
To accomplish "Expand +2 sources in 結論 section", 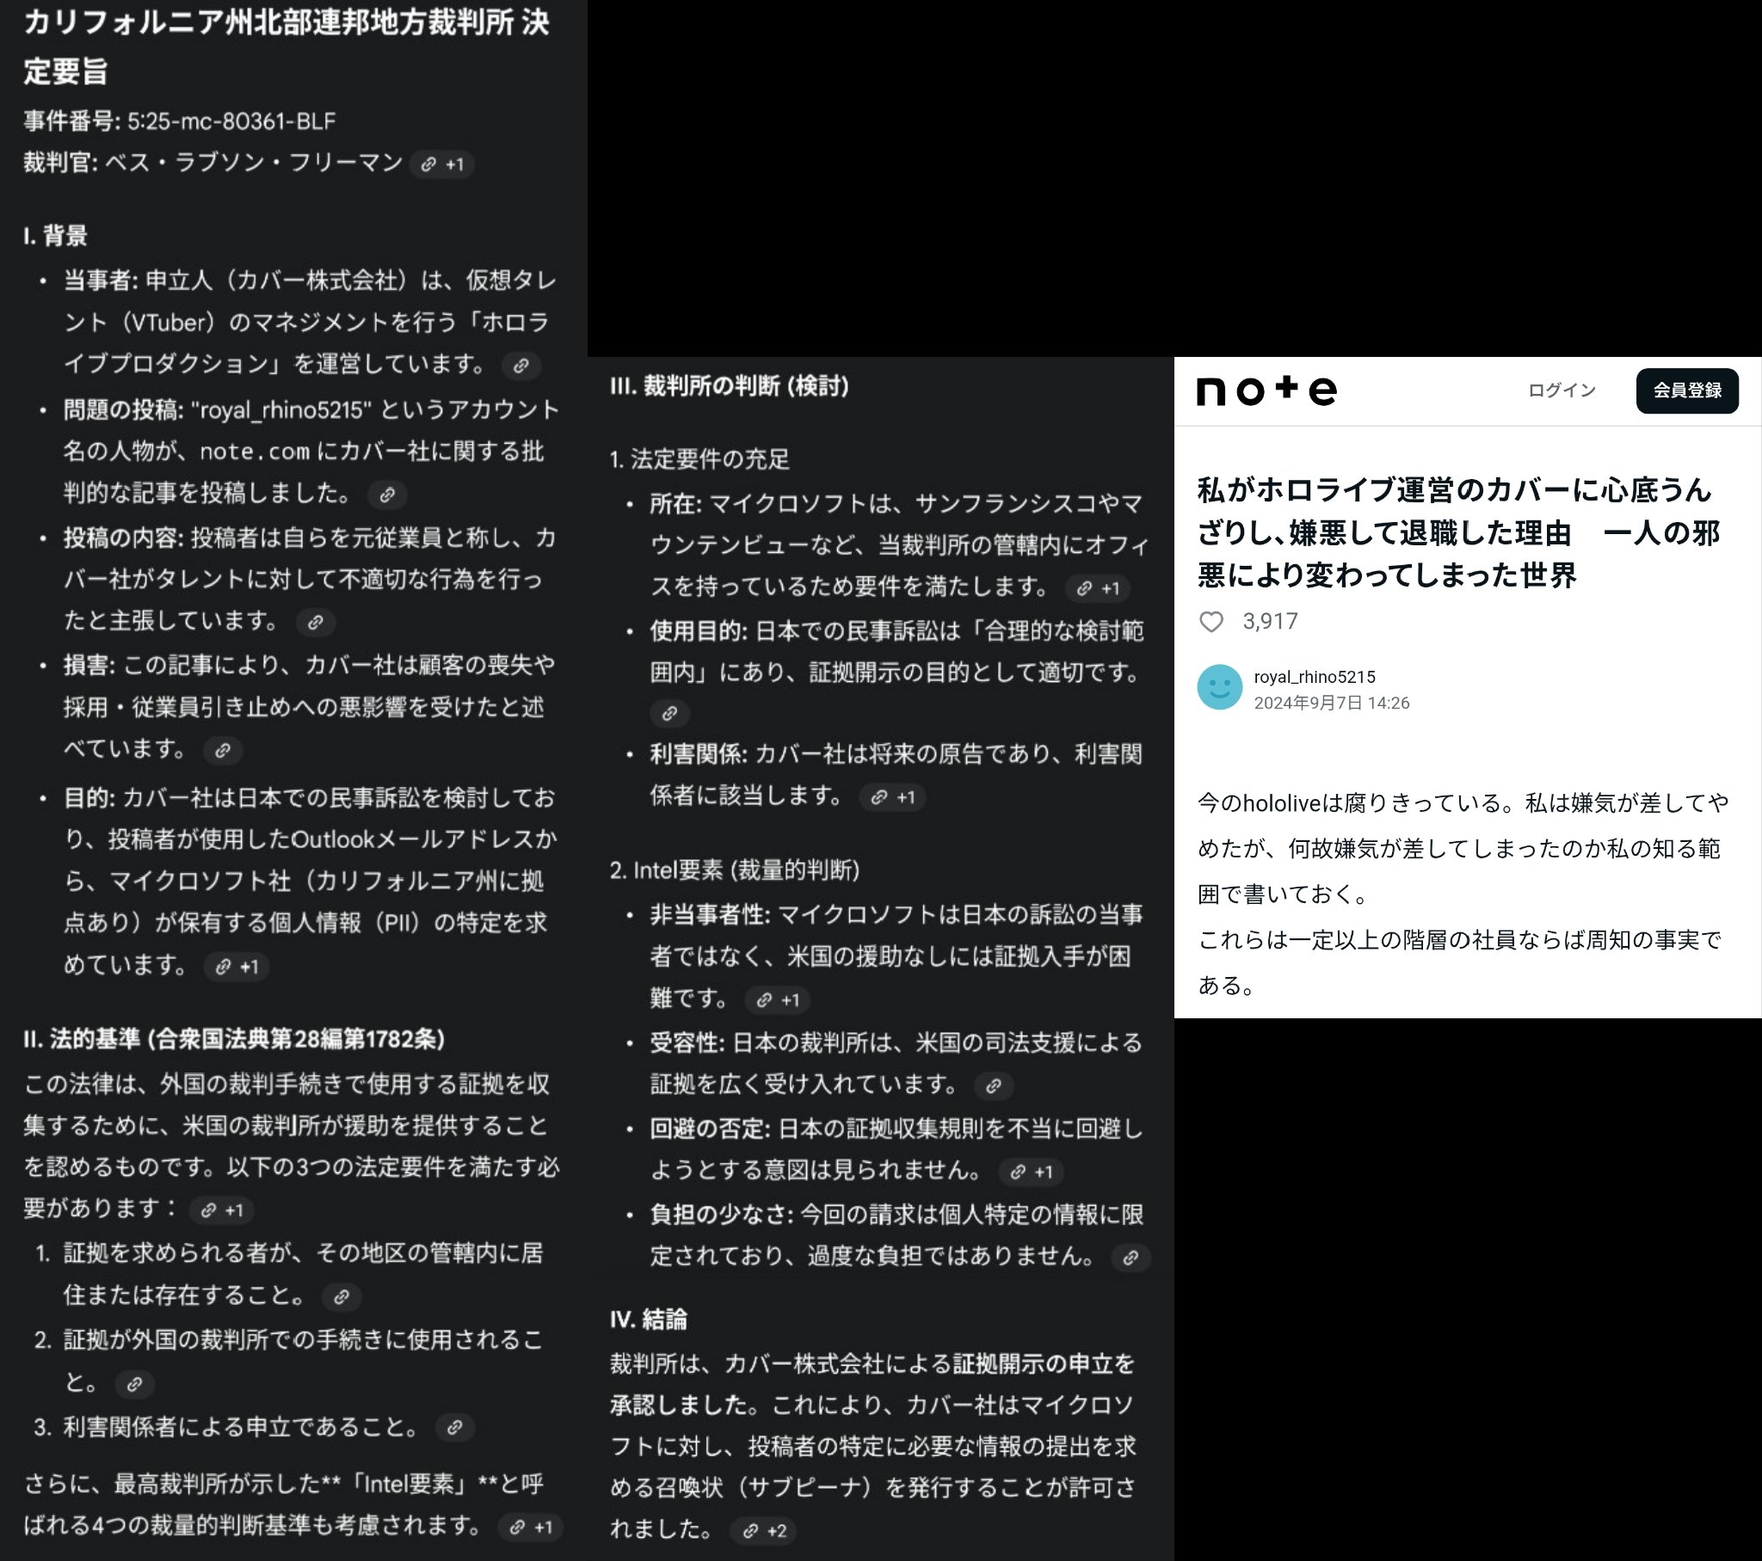I will [x=764, y=1531].
